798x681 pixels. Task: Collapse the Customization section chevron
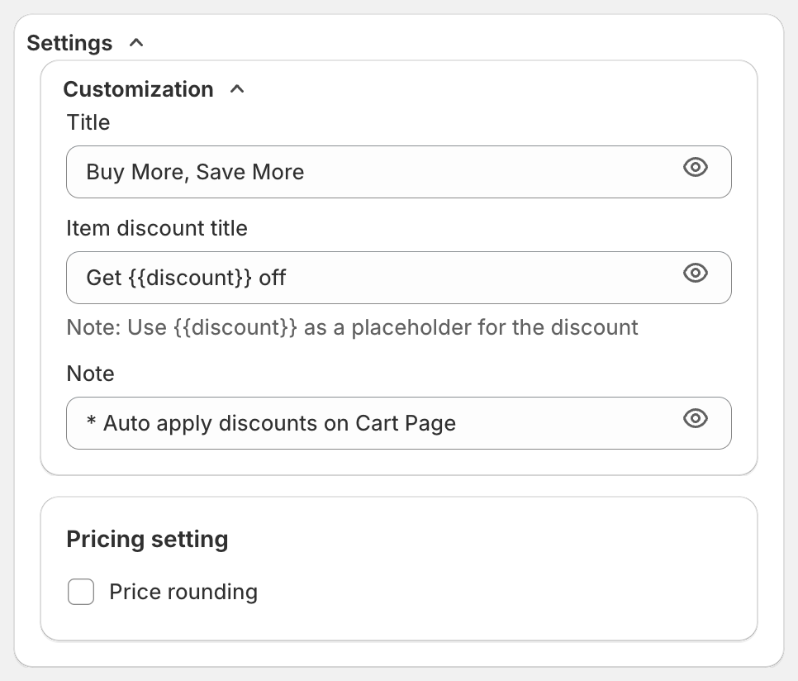click(237, 89)
